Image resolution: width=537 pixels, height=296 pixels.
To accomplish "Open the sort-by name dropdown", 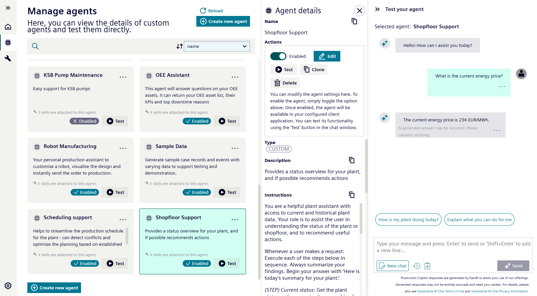I will pos(217,46).
